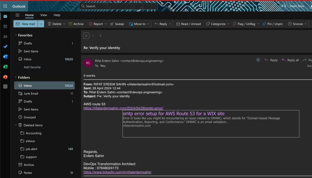
Task: Open the Snoozed folder
Action: 44,117
